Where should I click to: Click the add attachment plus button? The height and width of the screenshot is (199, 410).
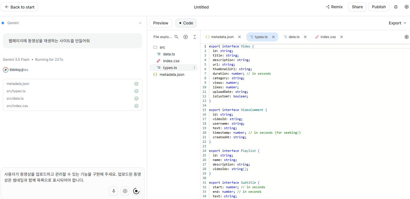tap(125, 191)
